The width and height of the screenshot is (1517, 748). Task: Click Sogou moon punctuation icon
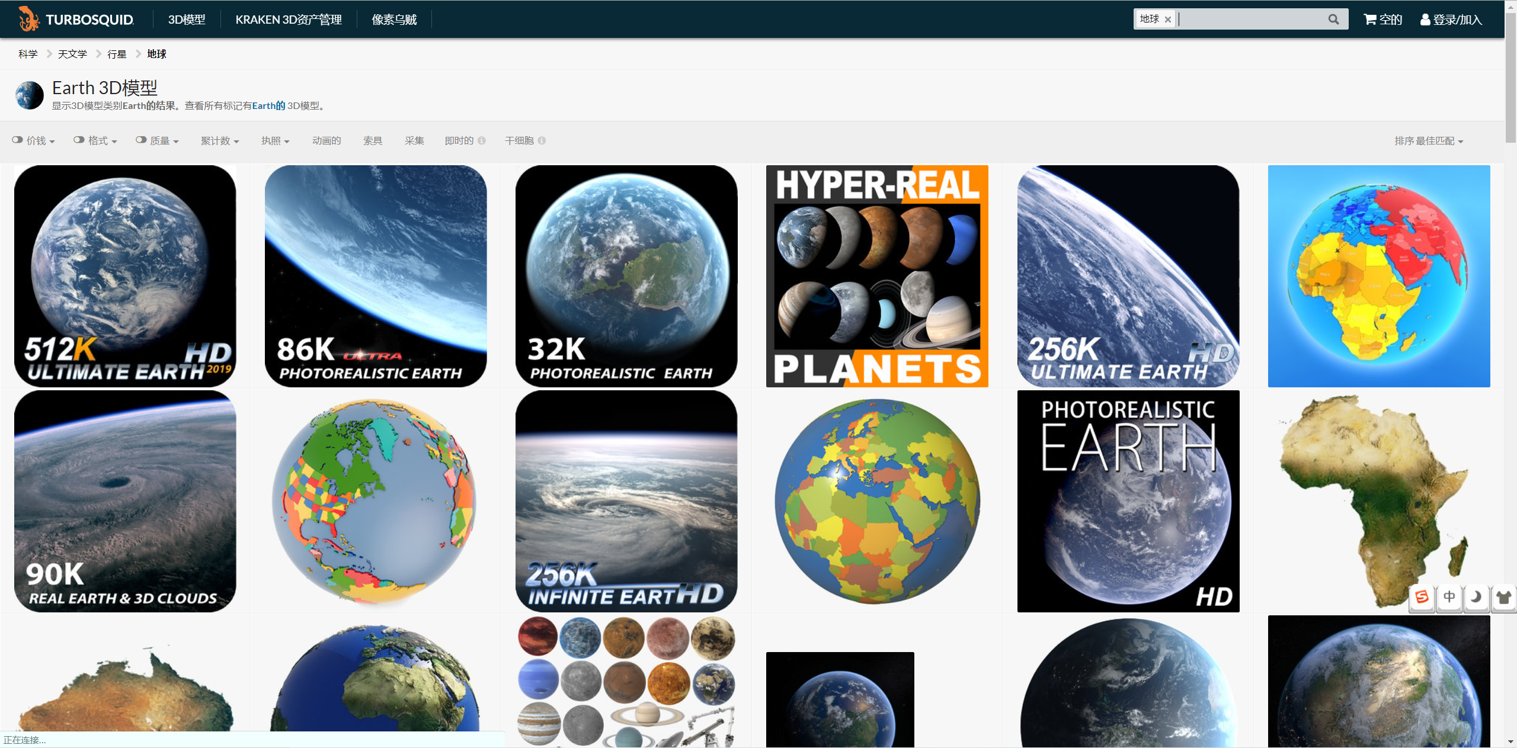[x=1476, y=597]
